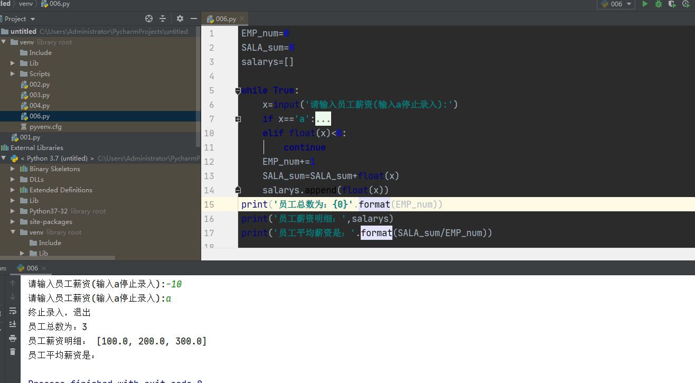This screenshot has width=695, height=383.
Task: Click Project tree horizontal scrollbar
Action: [58, 258]
